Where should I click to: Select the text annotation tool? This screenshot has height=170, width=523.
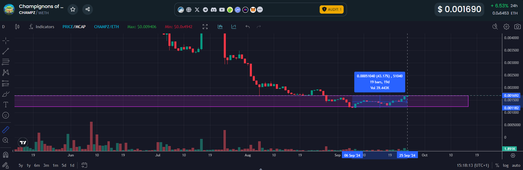tap(6, 105)
